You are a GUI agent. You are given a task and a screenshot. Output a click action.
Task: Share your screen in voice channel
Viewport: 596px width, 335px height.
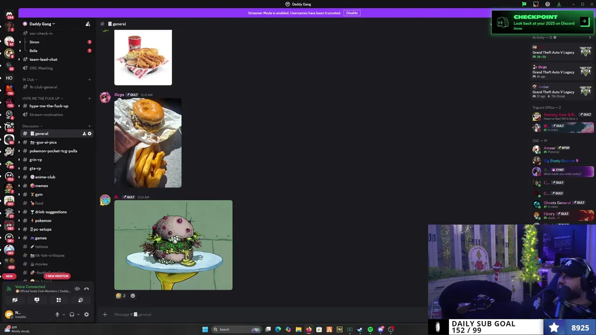37,300
